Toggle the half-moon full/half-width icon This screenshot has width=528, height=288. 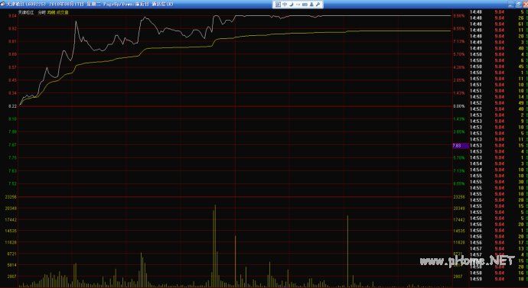pyautogui.click(x=292, y=5)
